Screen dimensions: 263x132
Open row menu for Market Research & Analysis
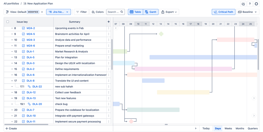tap(109, 52)
